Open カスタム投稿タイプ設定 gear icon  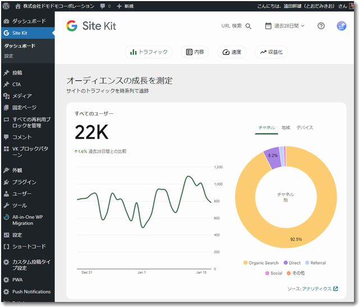point(6,262)
